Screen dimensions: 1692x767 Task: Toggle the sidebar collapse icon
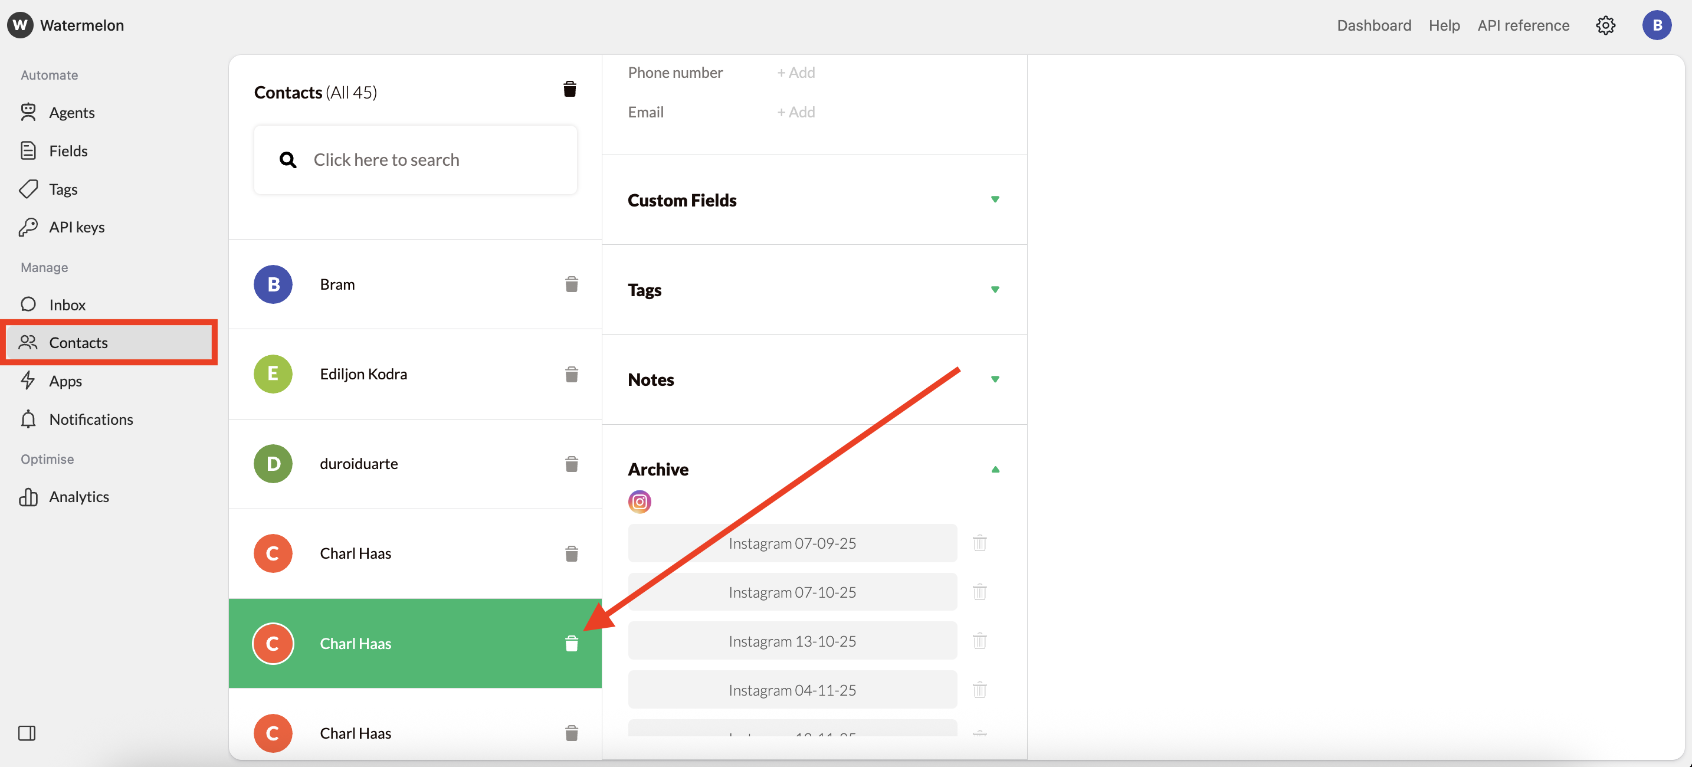click(x=27, y=733)
